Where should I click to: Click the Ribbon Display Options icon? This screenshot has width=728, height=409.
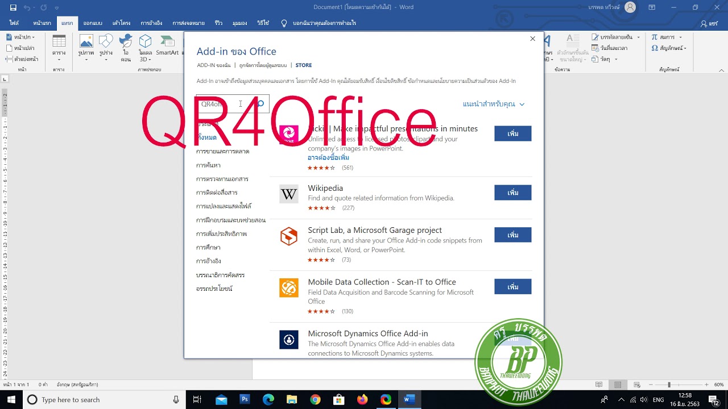(x=652, y=7)
